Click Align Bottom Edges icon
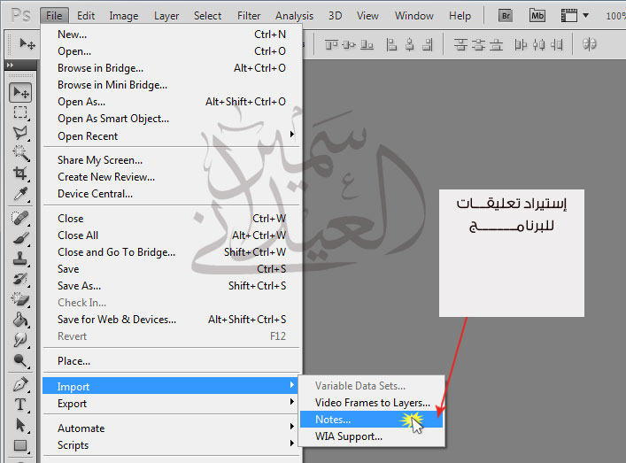 coord(367,44)
